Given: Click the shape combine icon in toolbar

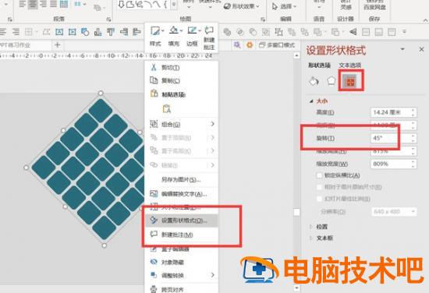Looking at the screenshot, I should [x=240, y=32].
